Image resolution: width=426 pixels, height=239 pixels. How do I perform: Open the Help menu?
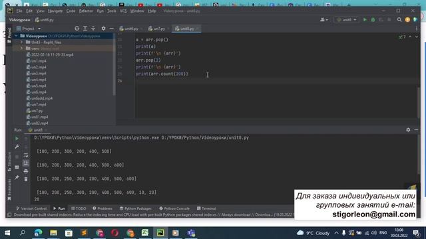tap(152, 11)
